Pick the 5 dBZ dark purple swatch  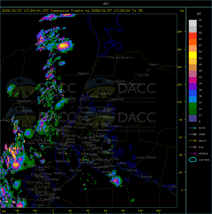point(193,118)
